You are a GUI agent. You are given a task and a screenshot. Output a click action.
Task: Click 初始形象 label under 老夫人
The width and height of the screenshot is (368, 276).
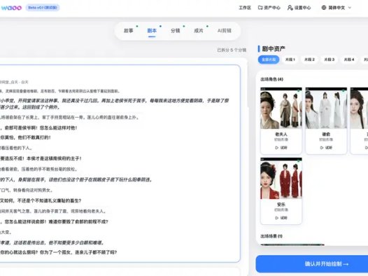coord(281,139)
